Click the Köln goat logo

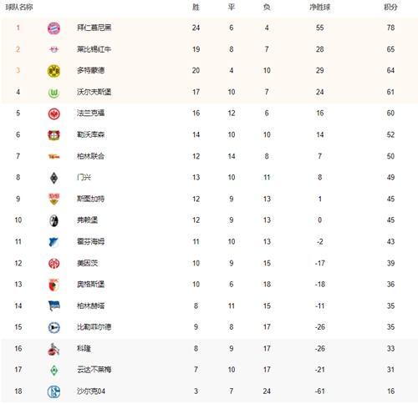pyautogui.click(x=54, y=349)
